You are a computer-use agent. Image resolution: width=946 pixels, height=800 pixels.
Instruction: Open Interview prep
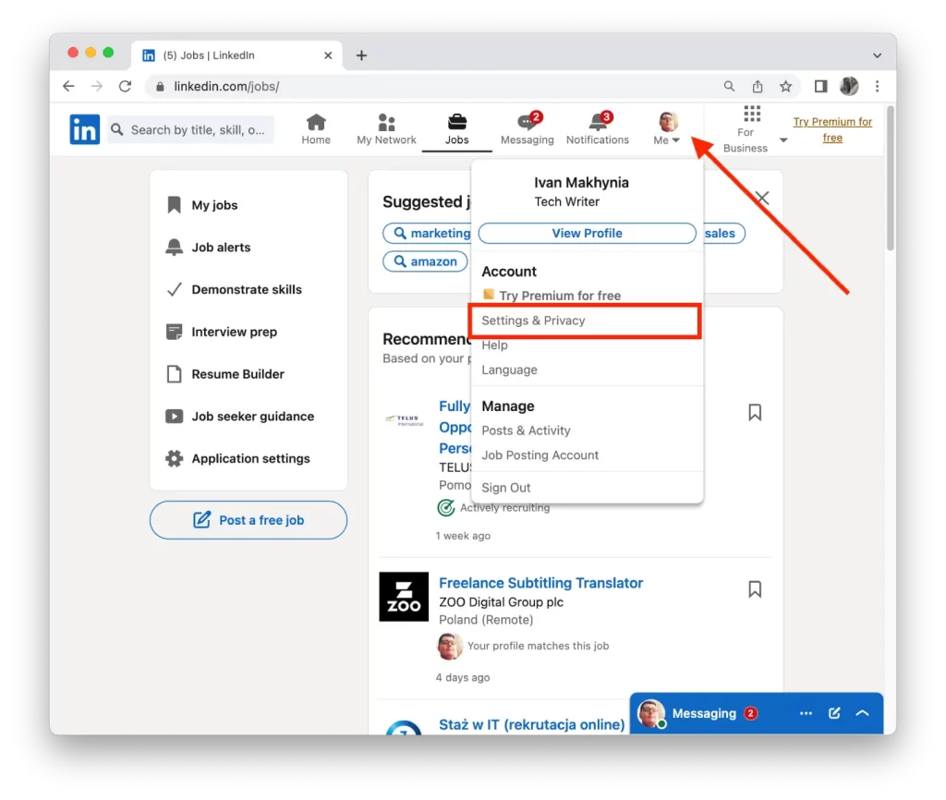[222, 332]
